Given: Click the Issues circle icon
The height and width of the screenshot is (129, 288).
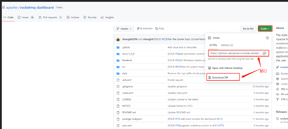Looking at the screenshot, I should (x=19, y=17).
